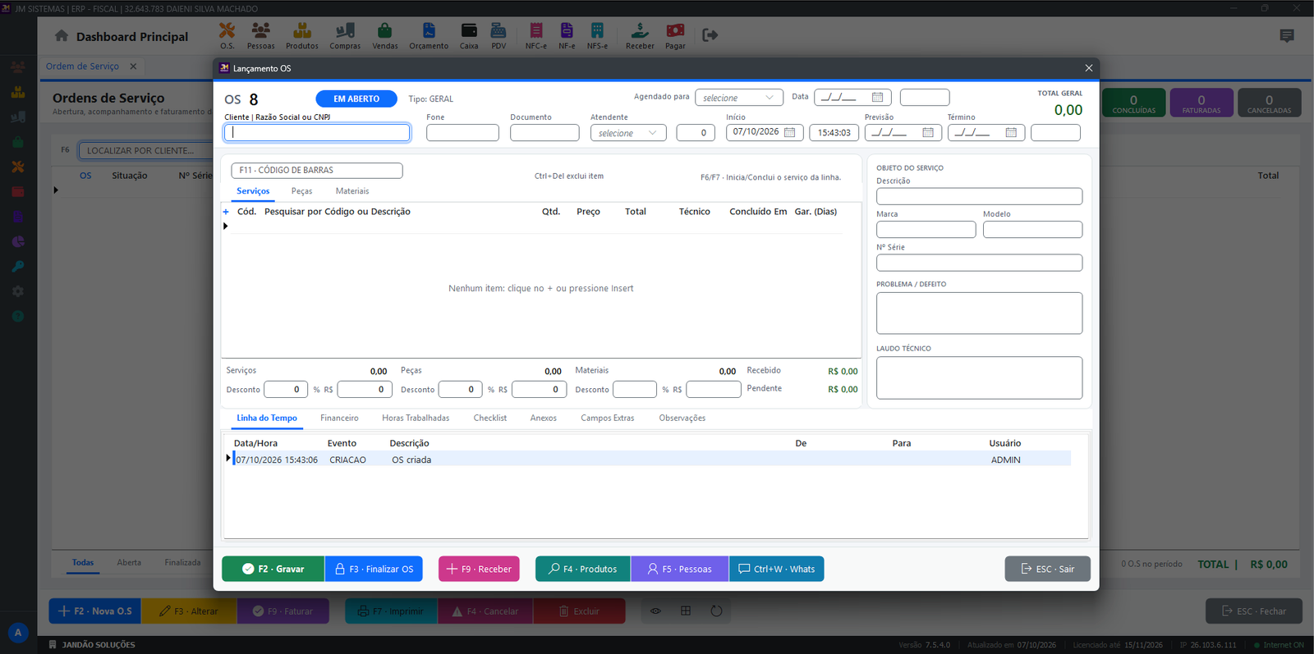Open the Produtos toolbar icon
Image resolution: width=1314 pixels, height=654 pixels.
click(x=302, y=35)
